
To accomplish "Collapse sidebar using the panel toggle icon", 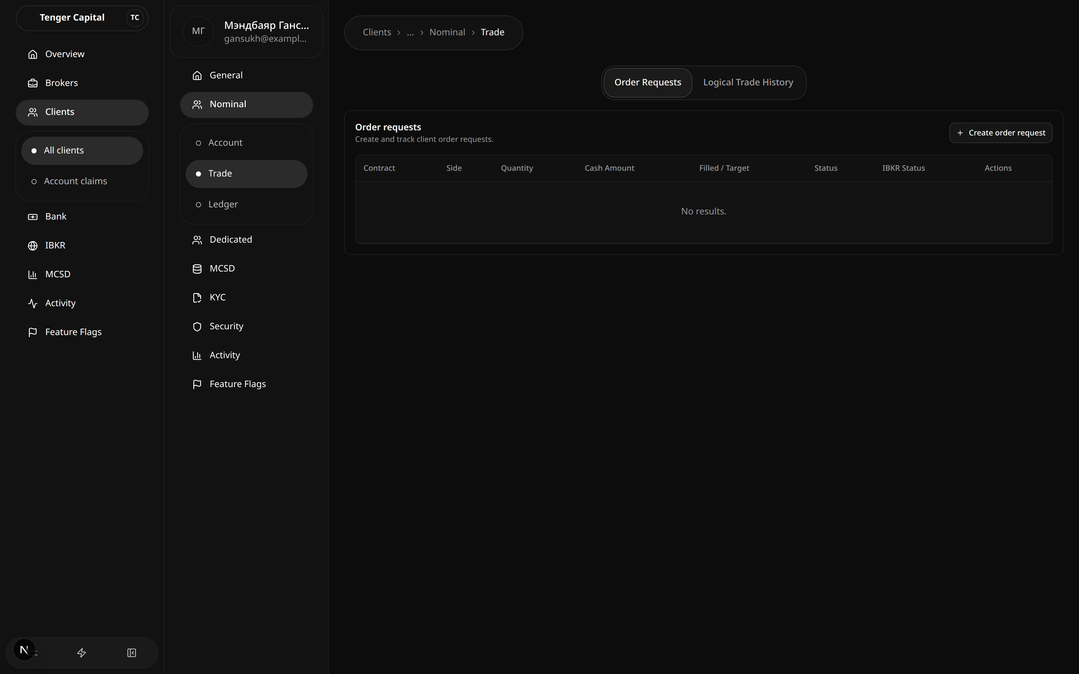I will tap(132, 652).
